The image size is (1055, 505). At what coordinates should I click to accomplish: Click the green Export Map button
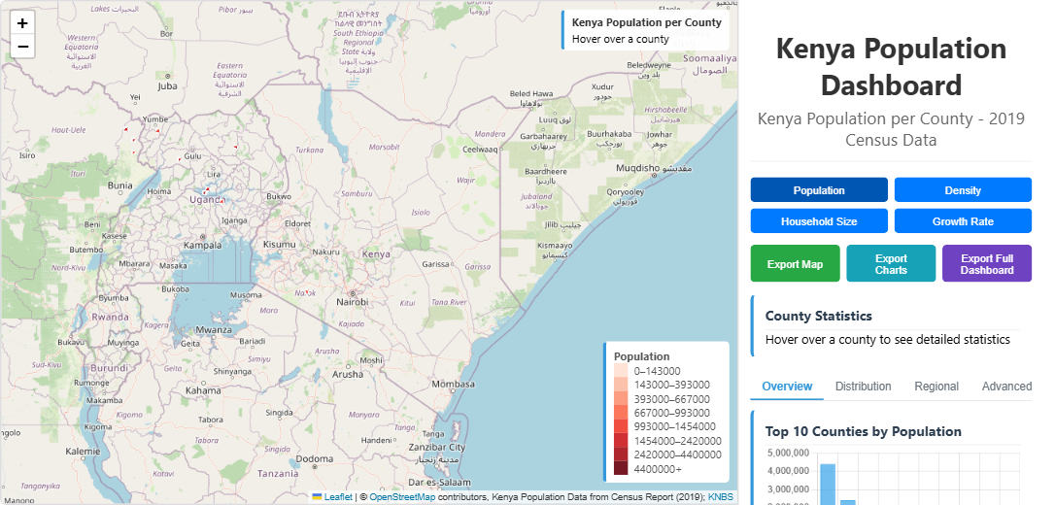pyautogui.click(x=795, y=264)
